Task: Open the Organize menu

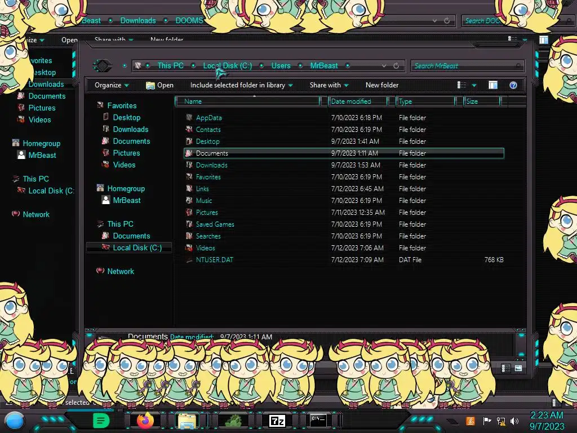Action: tap(112, 85)
